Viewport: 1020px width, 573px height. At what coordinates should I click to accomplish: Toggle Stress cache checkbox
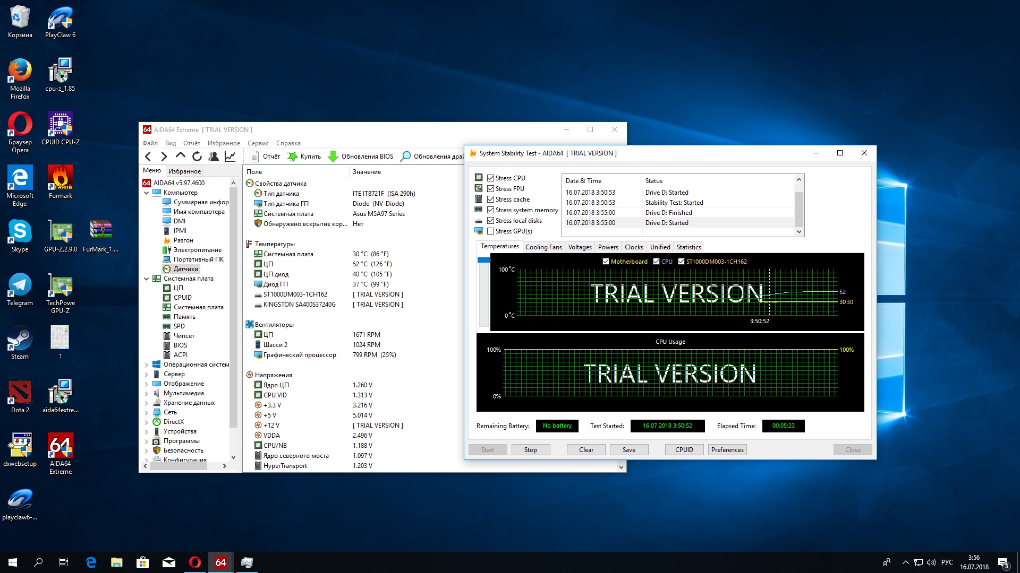(491, 199)
